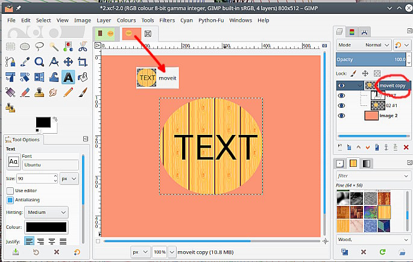Switch to the Gradients tab
This screenshot has height=262, width=413.
pyautogui.click(x=367, y=164)
